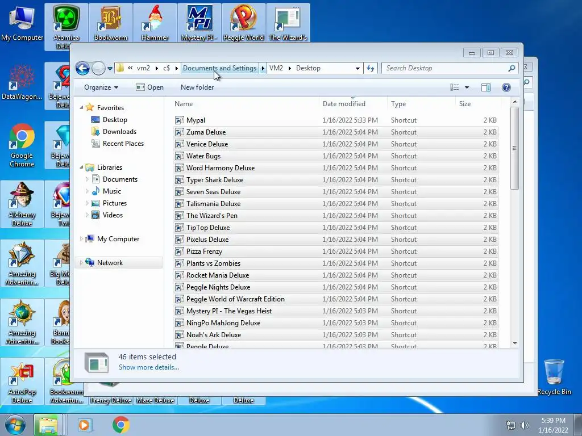
Task: Open address bar history dropdown
Action: 357,69
